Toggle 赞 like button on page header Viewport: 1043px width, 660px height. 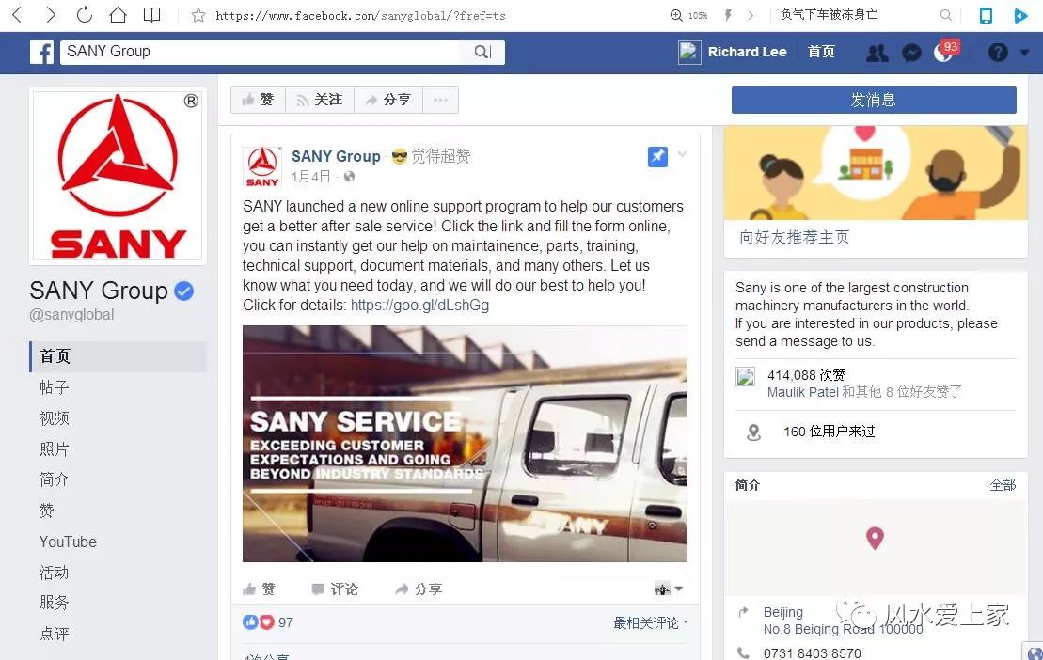tap(258, 100)
